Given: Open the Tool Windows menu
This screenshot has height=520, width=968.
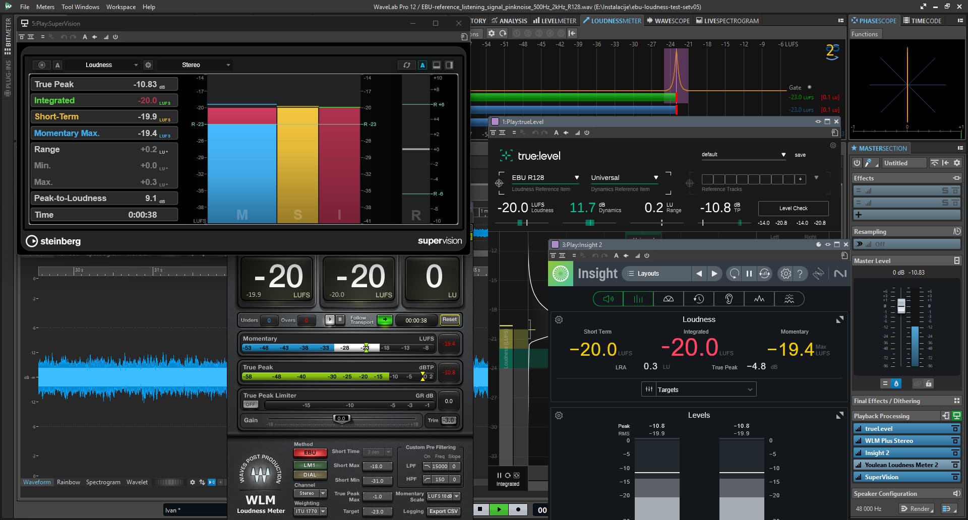Looking at the screenshot, I should tap(80, 7).
